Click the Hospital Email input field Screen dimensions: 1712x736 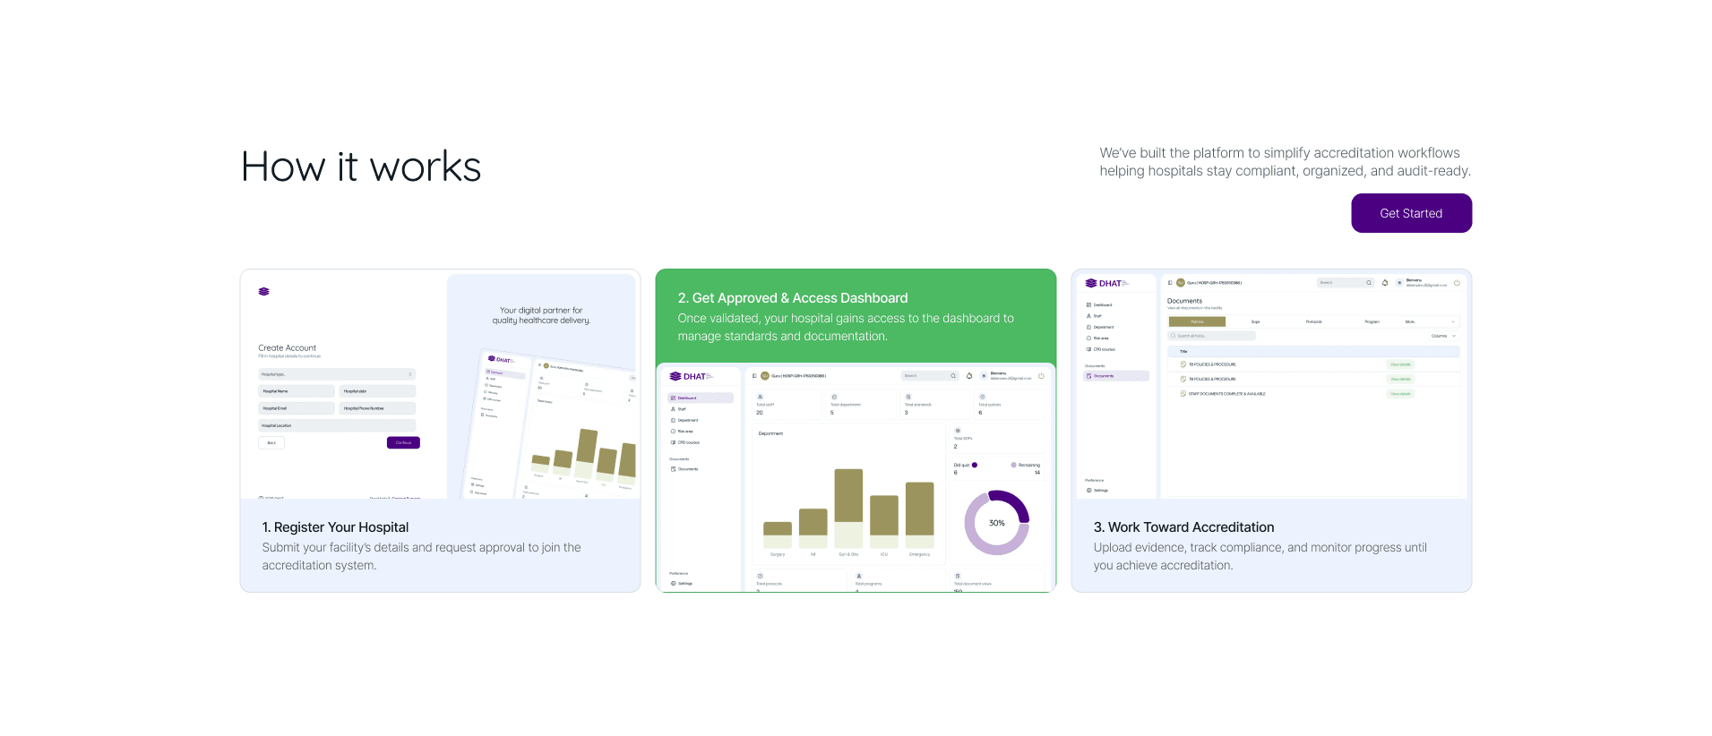click(297, 408)
